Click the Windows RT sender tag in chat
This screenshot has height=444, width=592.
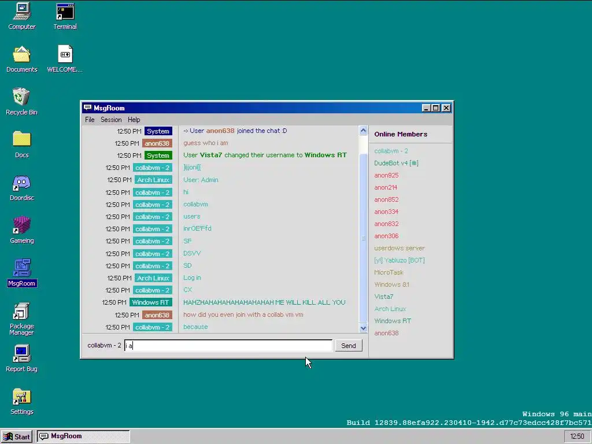pyautogui.click(x=151, y=302)
